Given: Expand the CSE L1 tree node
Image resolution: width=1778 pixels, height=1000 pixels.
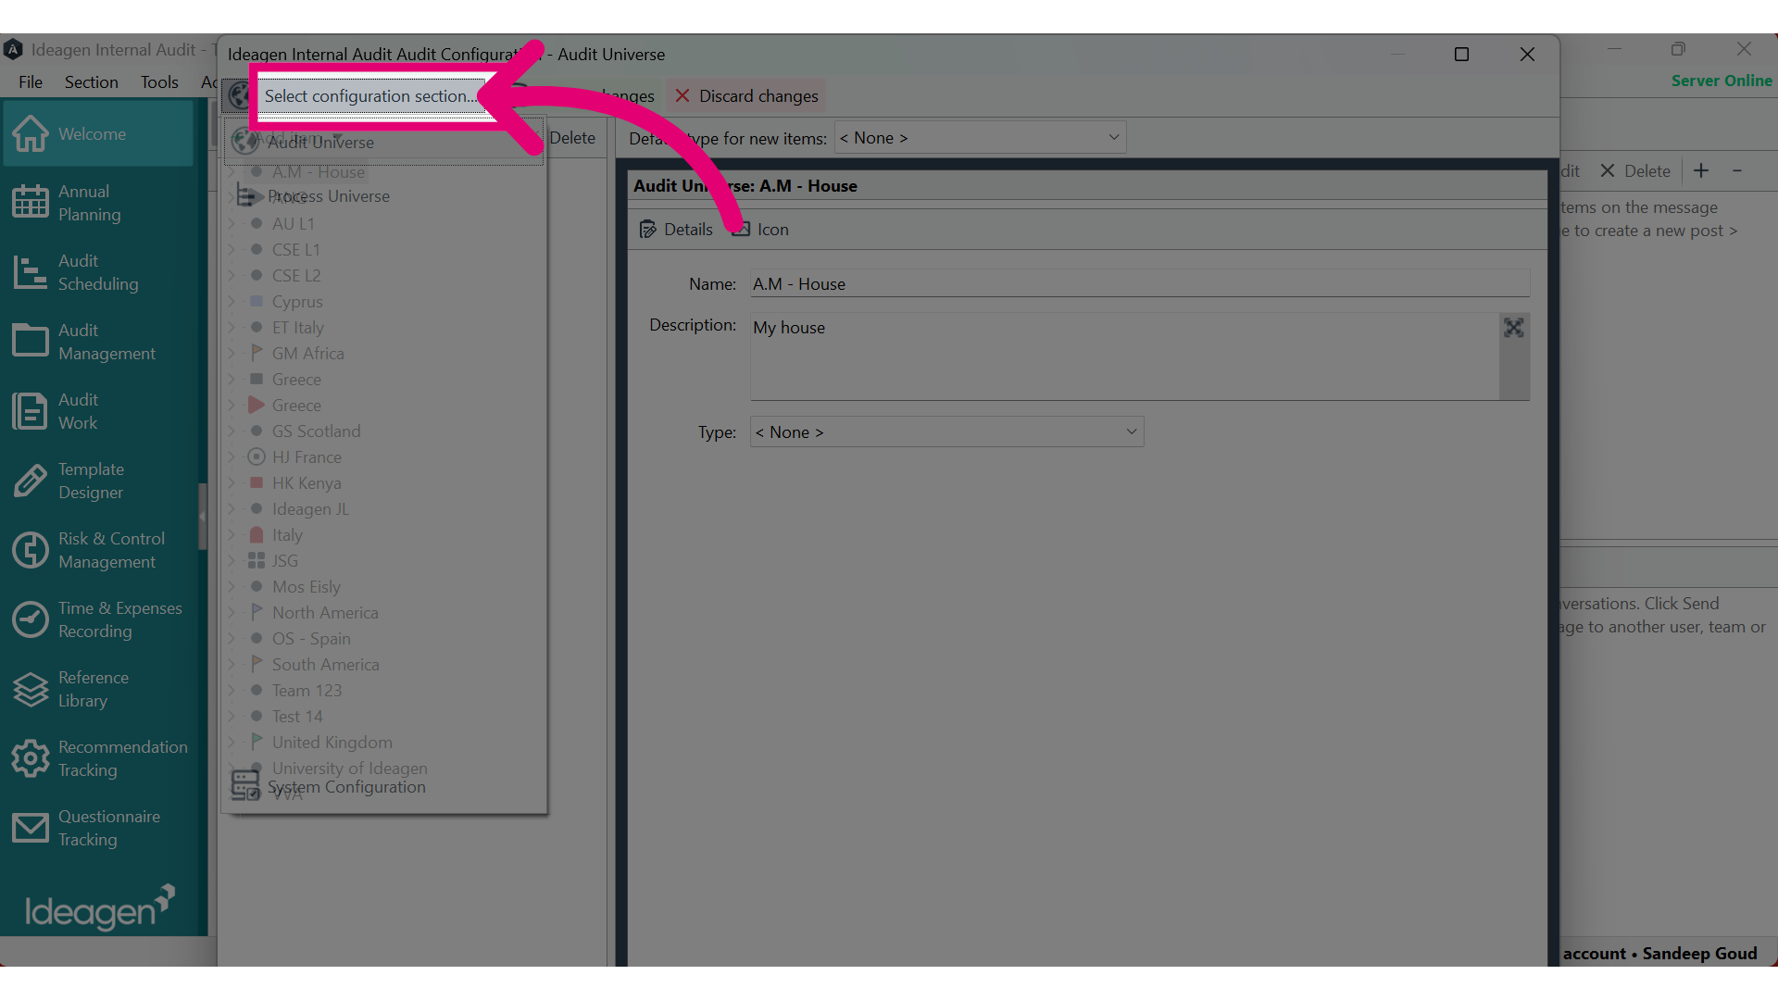Looking at the screenshot, I should click(x=232, y=249).
